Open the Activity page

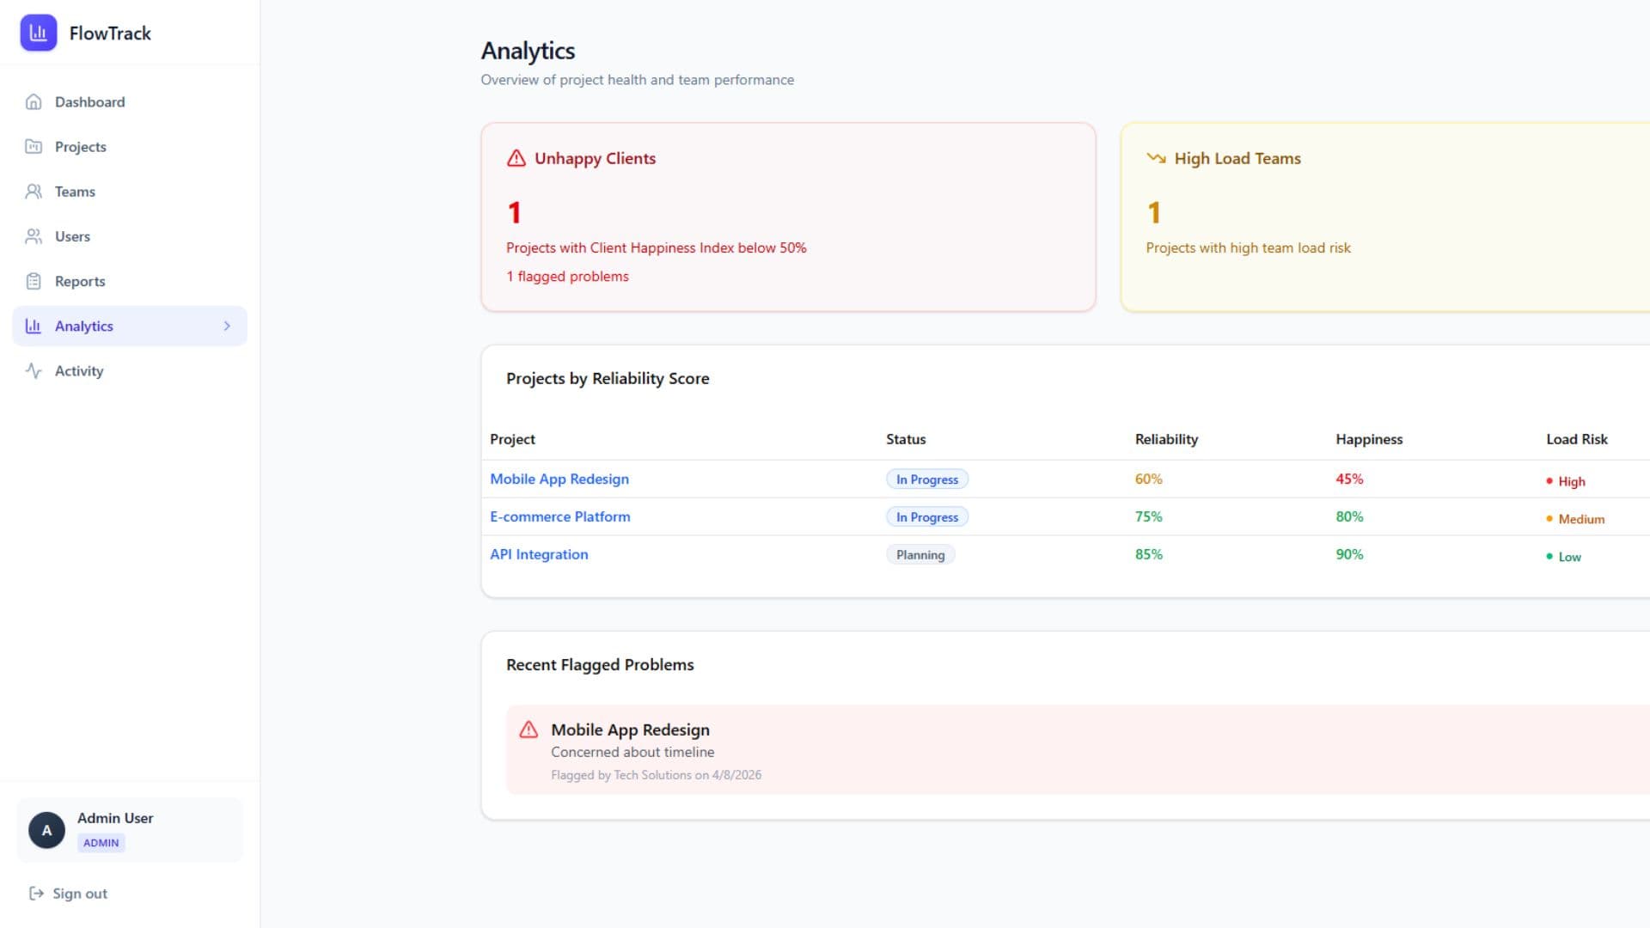pyautogui.click(x=129, y=370)
